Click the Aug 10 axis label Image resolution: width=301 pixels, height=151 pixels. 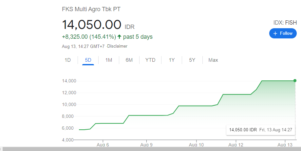click(x=197, y=145)
